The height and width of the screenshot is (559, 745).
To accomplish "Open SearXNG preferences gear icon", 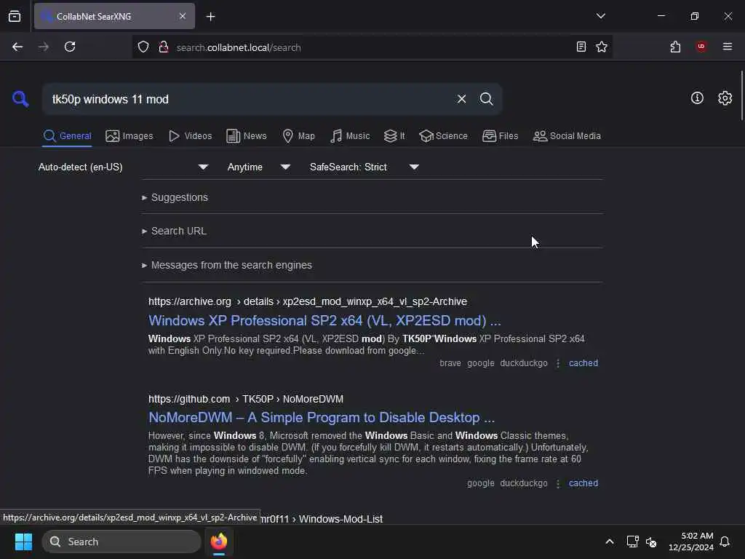I will (x=725, y=98).
